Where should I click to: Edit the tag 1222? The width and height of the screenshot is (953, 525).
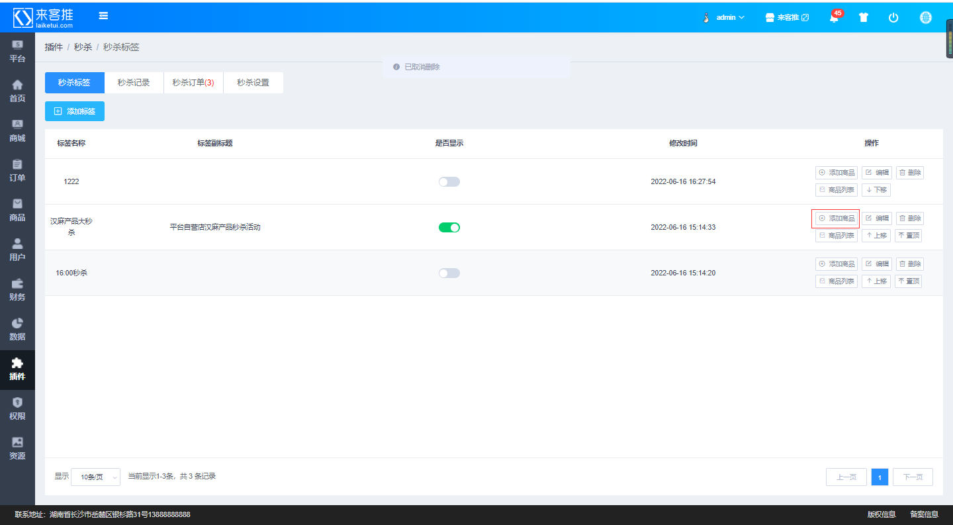pyautogui.click(x=876, y=173)
